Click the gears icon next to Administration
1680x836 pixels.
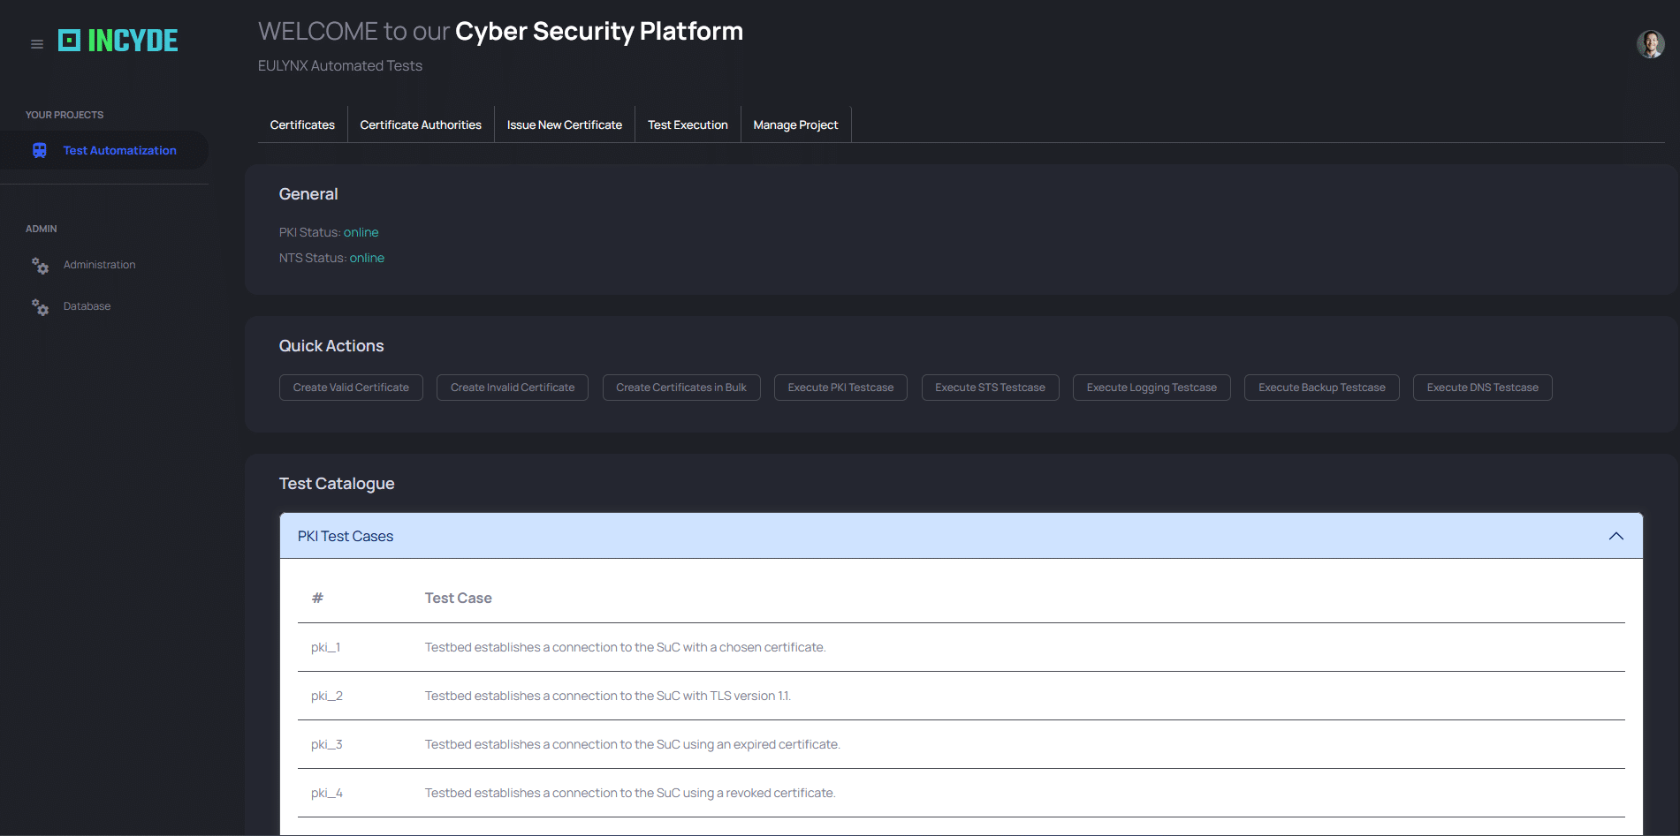(x=40, y=266)
